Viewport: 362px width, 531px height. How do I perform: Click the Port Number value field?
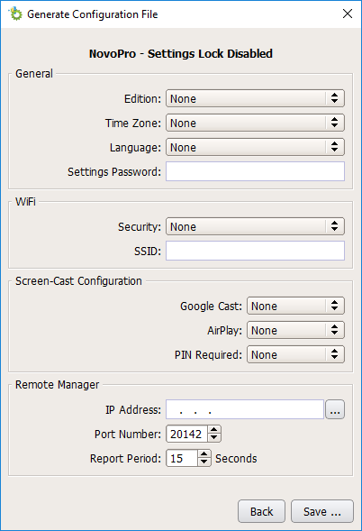186,434
